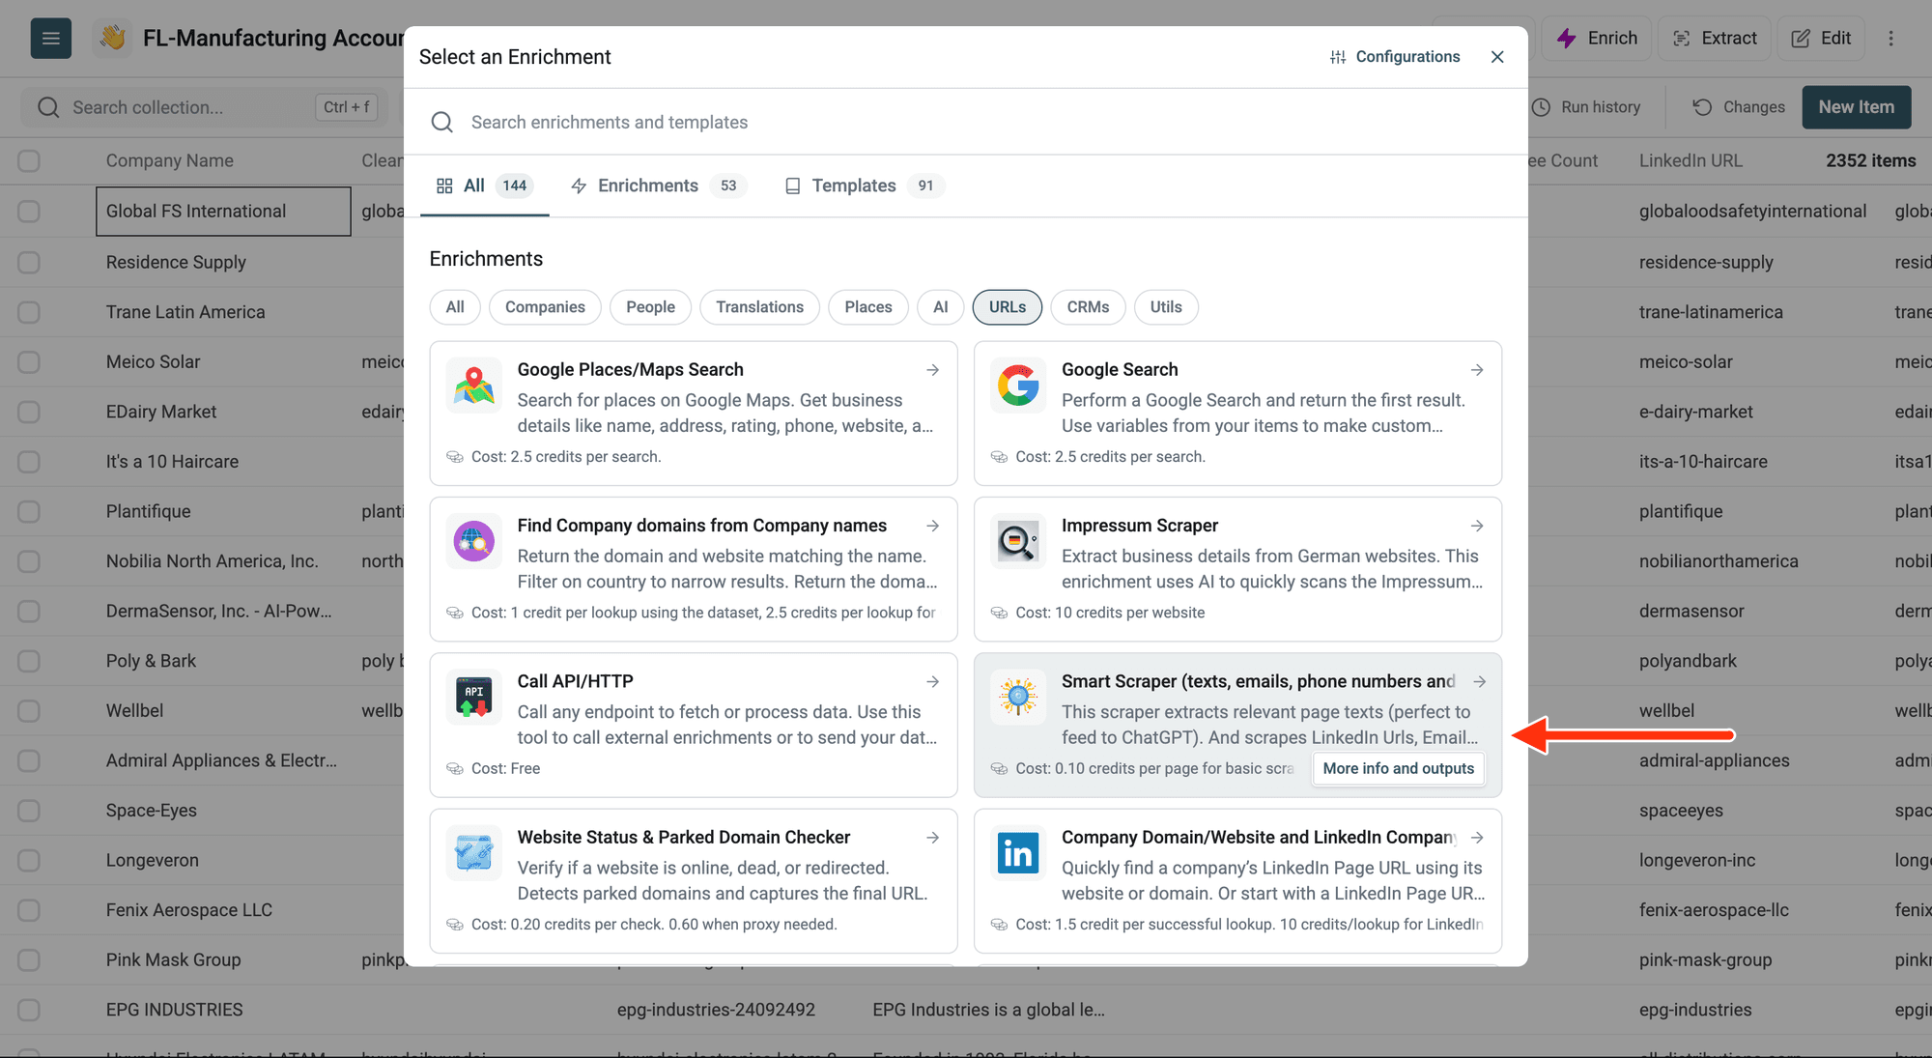Click the Changes history icon
Image resolution: width=1932 pixels, height=1058 pixels.
[1702, 107]
